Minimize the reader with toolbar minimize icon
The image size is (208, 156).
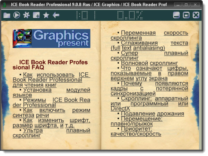tap(176, 15)
